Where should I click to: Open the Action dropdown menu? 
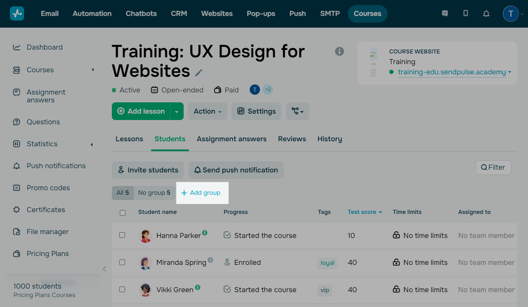point(207,111)
